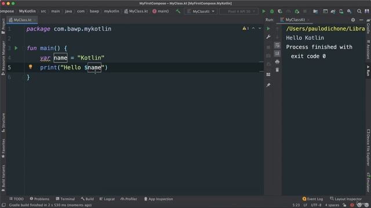Viewport: 371px width, 208px height.
Task: Open the search everywhere magnifier icon
Action: click(359, 12)
